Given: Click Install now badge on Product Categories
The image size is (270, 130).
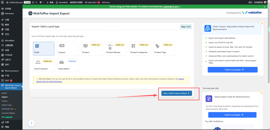Looking at the screenshot, I should tap(144, 45).
